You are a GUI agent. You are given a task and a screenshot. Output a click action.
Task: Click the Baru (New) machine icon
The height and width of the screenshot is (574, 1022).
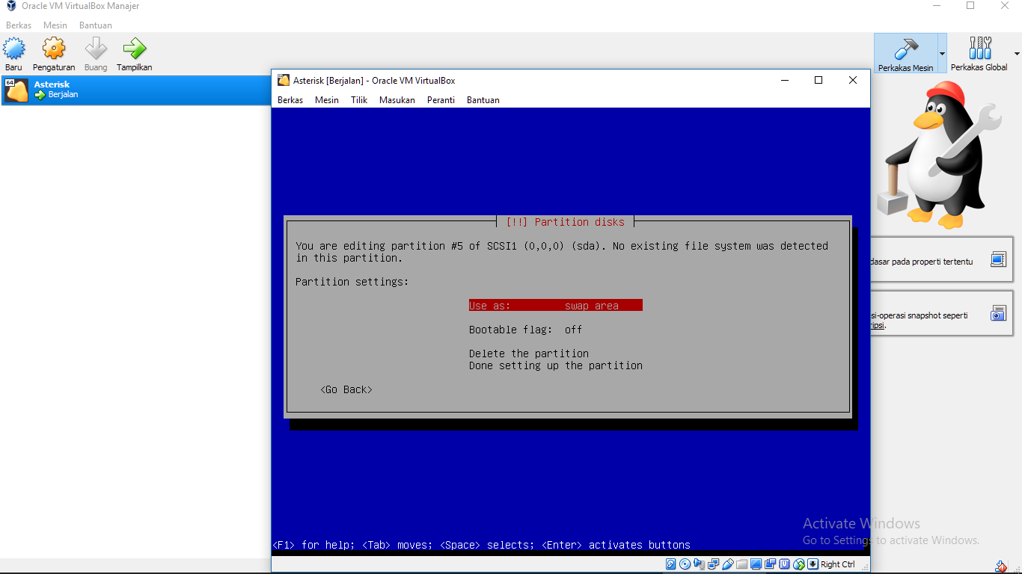tap(13, 49)
